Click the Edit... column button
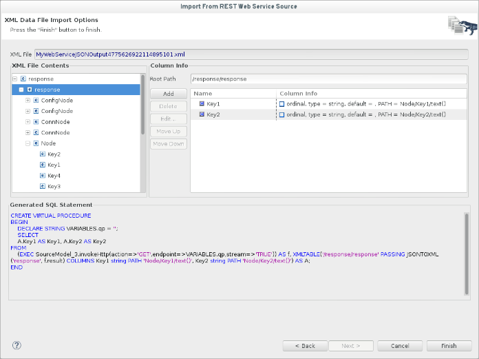This screenshot has width=479, height=359. click(169, 119)
